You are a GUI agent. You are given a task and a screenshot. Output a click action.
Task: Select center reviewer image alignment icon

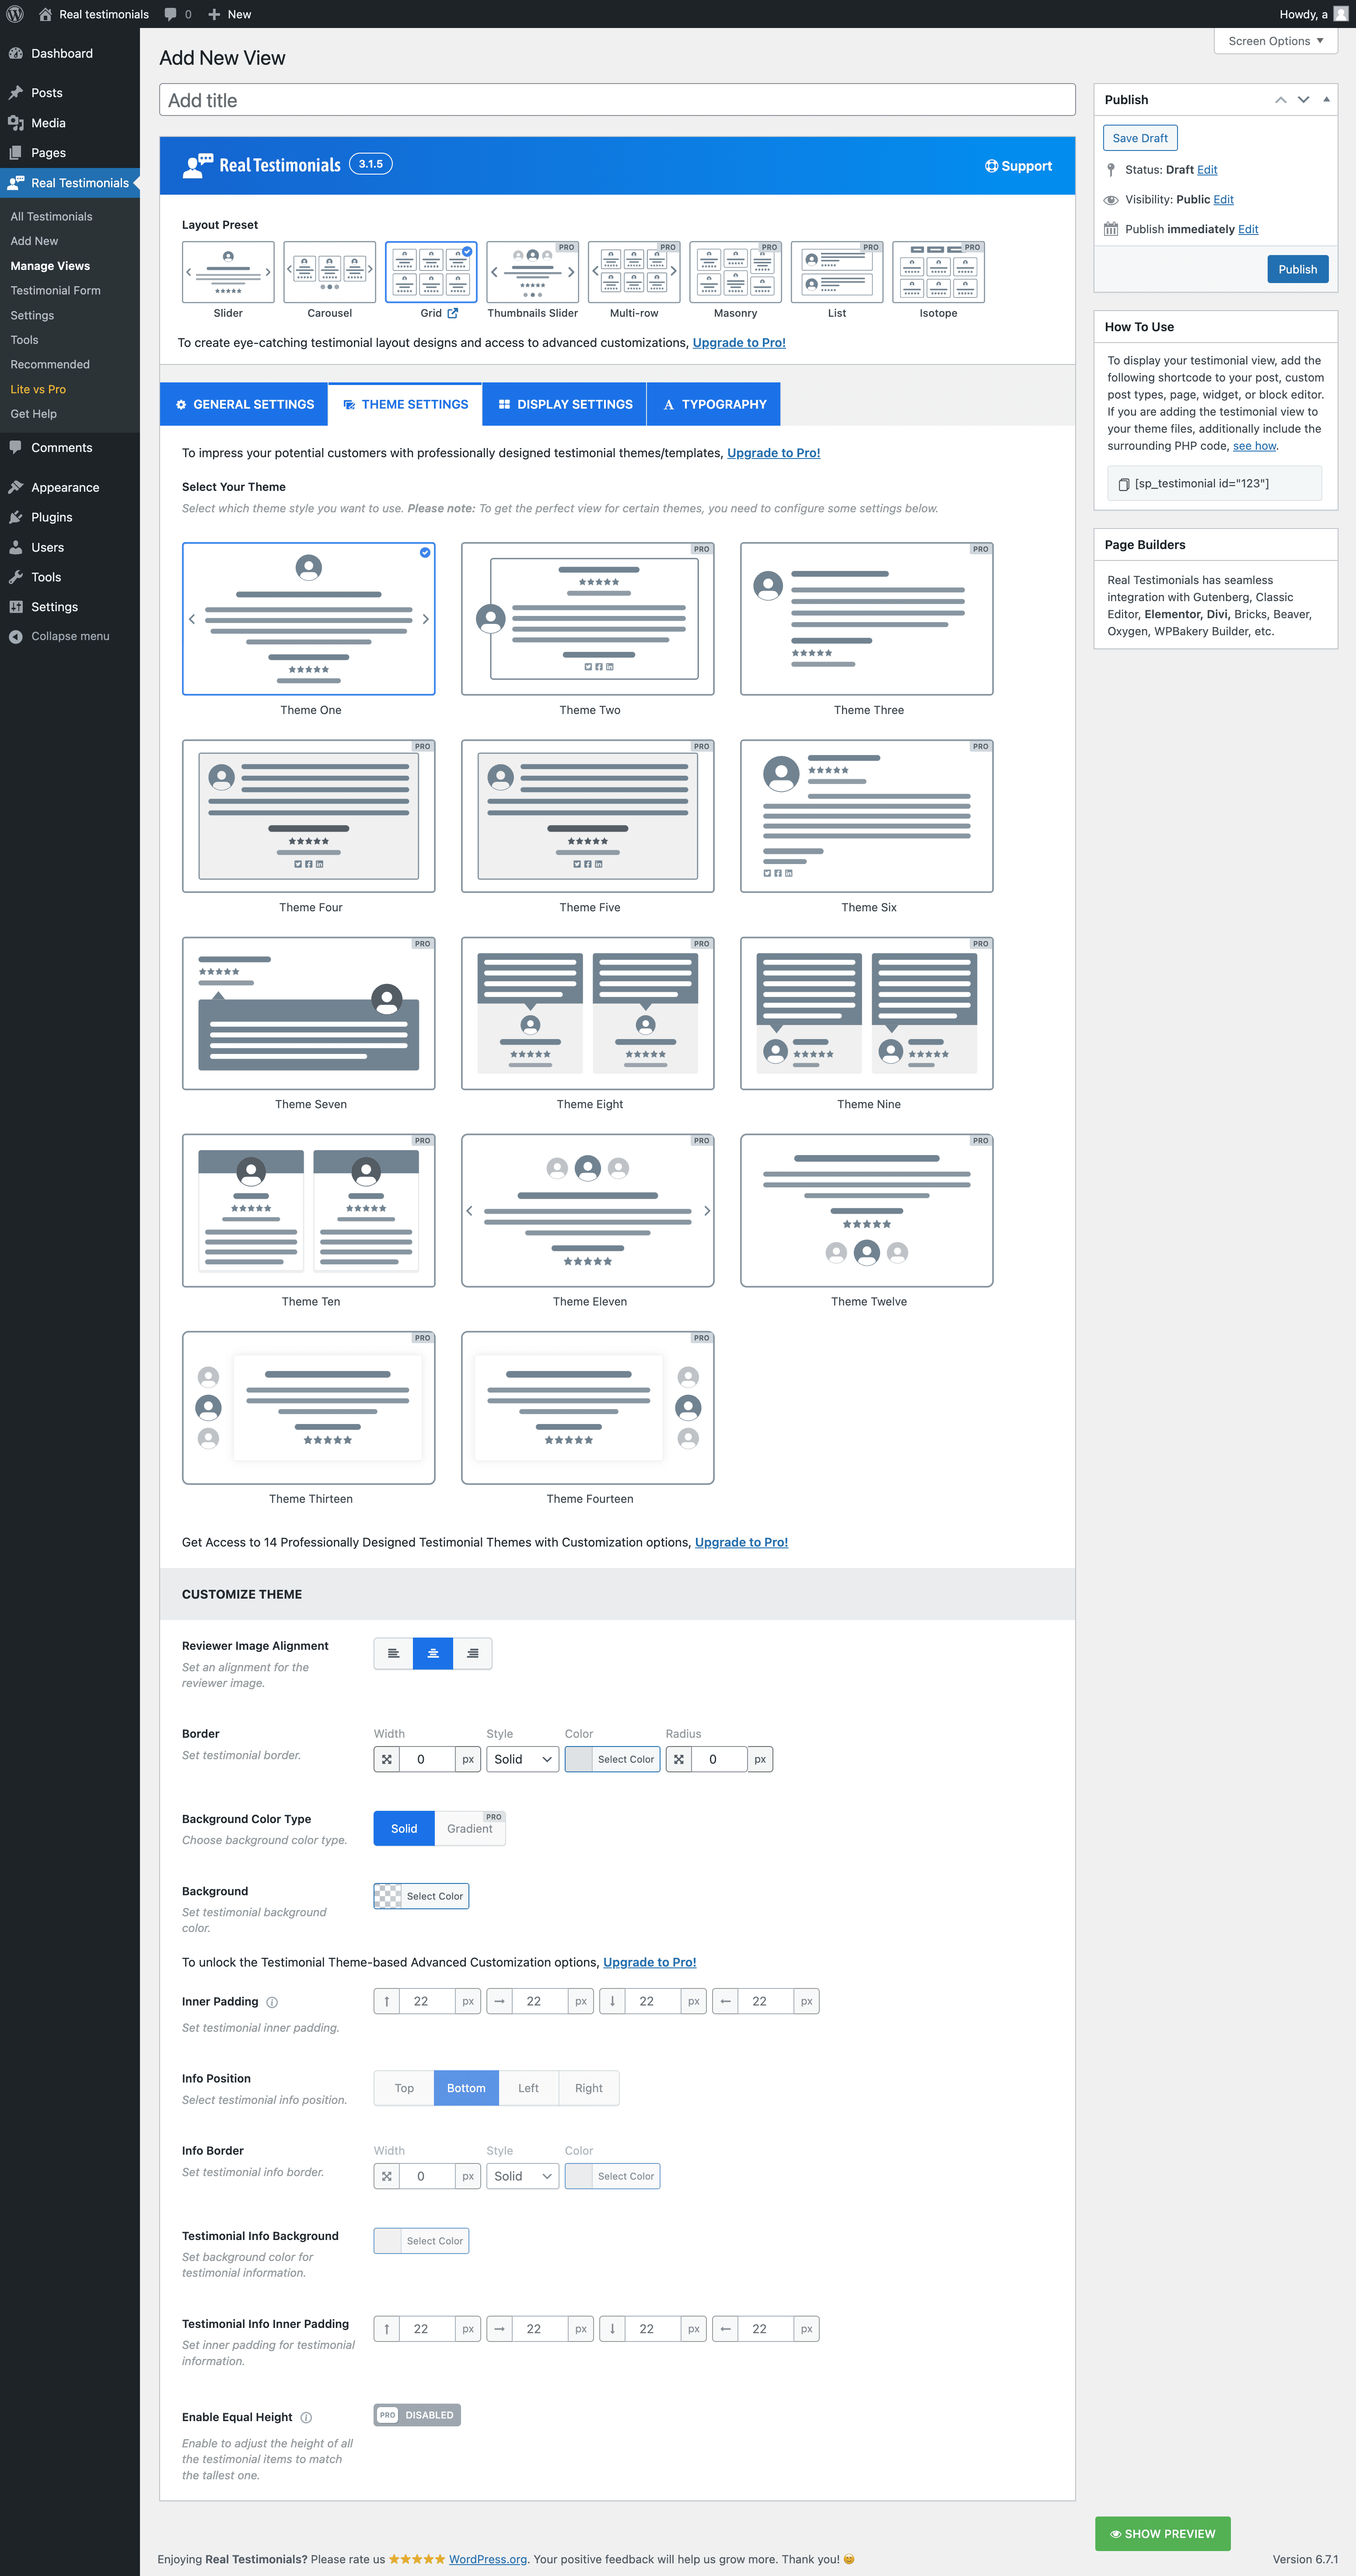click(433, 1653)
